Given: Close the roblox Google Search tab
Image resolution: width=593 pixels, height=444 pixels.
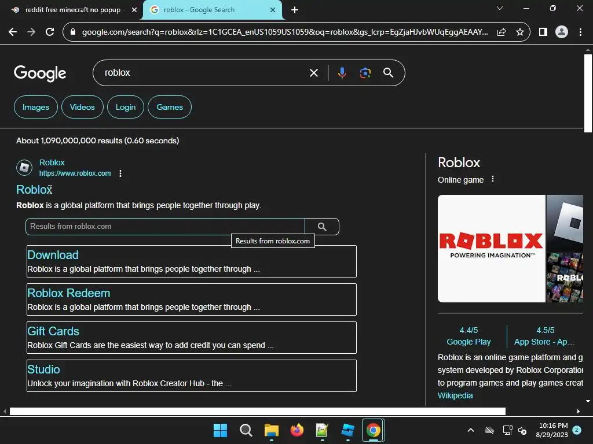Looking at the screenshot, I should [273, 10].
